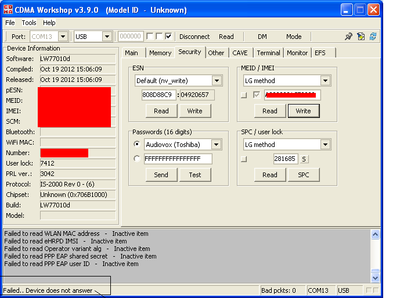Screen dimensions: 418x298
Task: Click log line Failed to read PPP EAP user ID
Action: [x=71, y=264]
